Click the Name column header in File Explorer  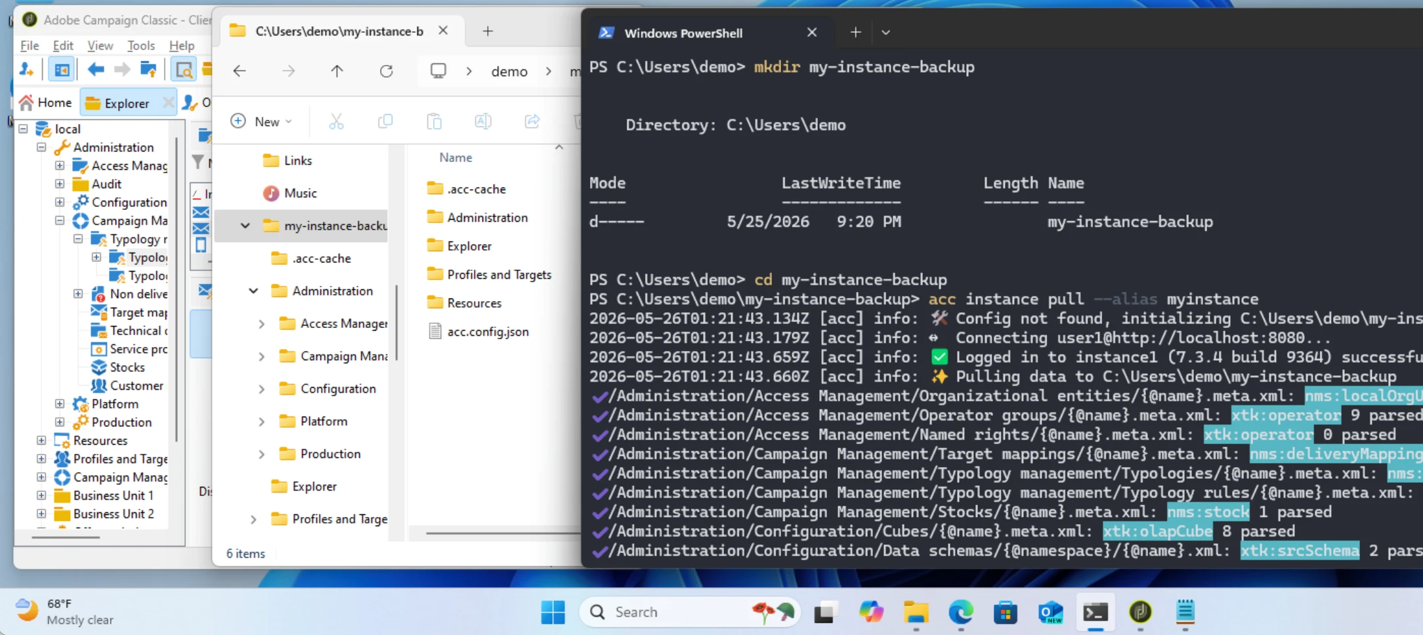[456, 157]
